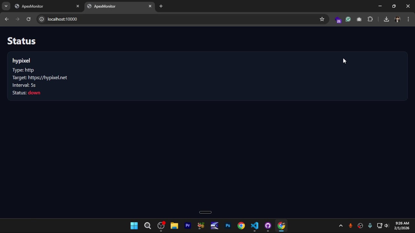Close the first ApexMonitor tab

[78, 6]
